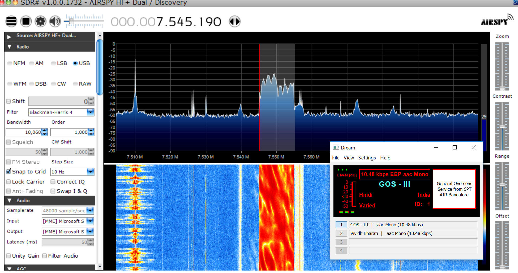The image size is (518, 273).
Task: Open the gear configuration settings
Action: point(41,21)
